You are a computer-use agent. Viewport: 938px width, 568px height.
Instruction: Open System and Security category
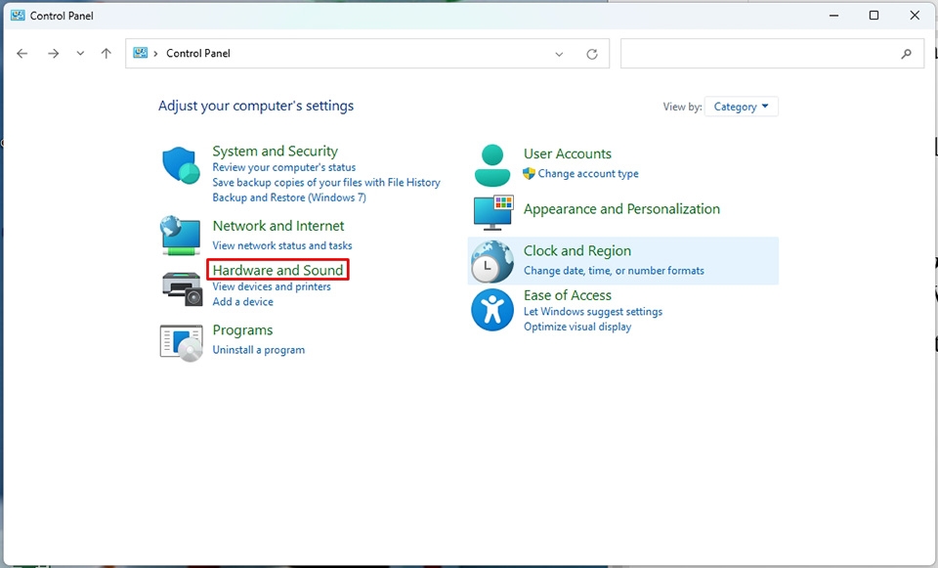276,151
